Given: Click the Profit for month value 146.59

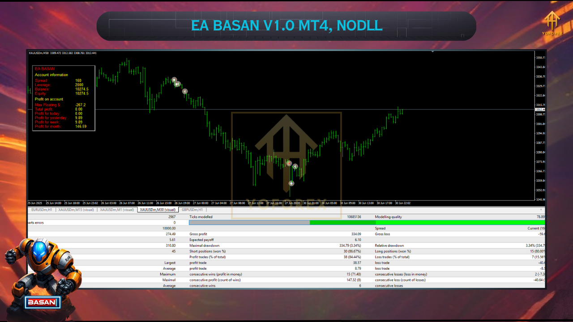Looking at the screenshot, I should 81,127.
